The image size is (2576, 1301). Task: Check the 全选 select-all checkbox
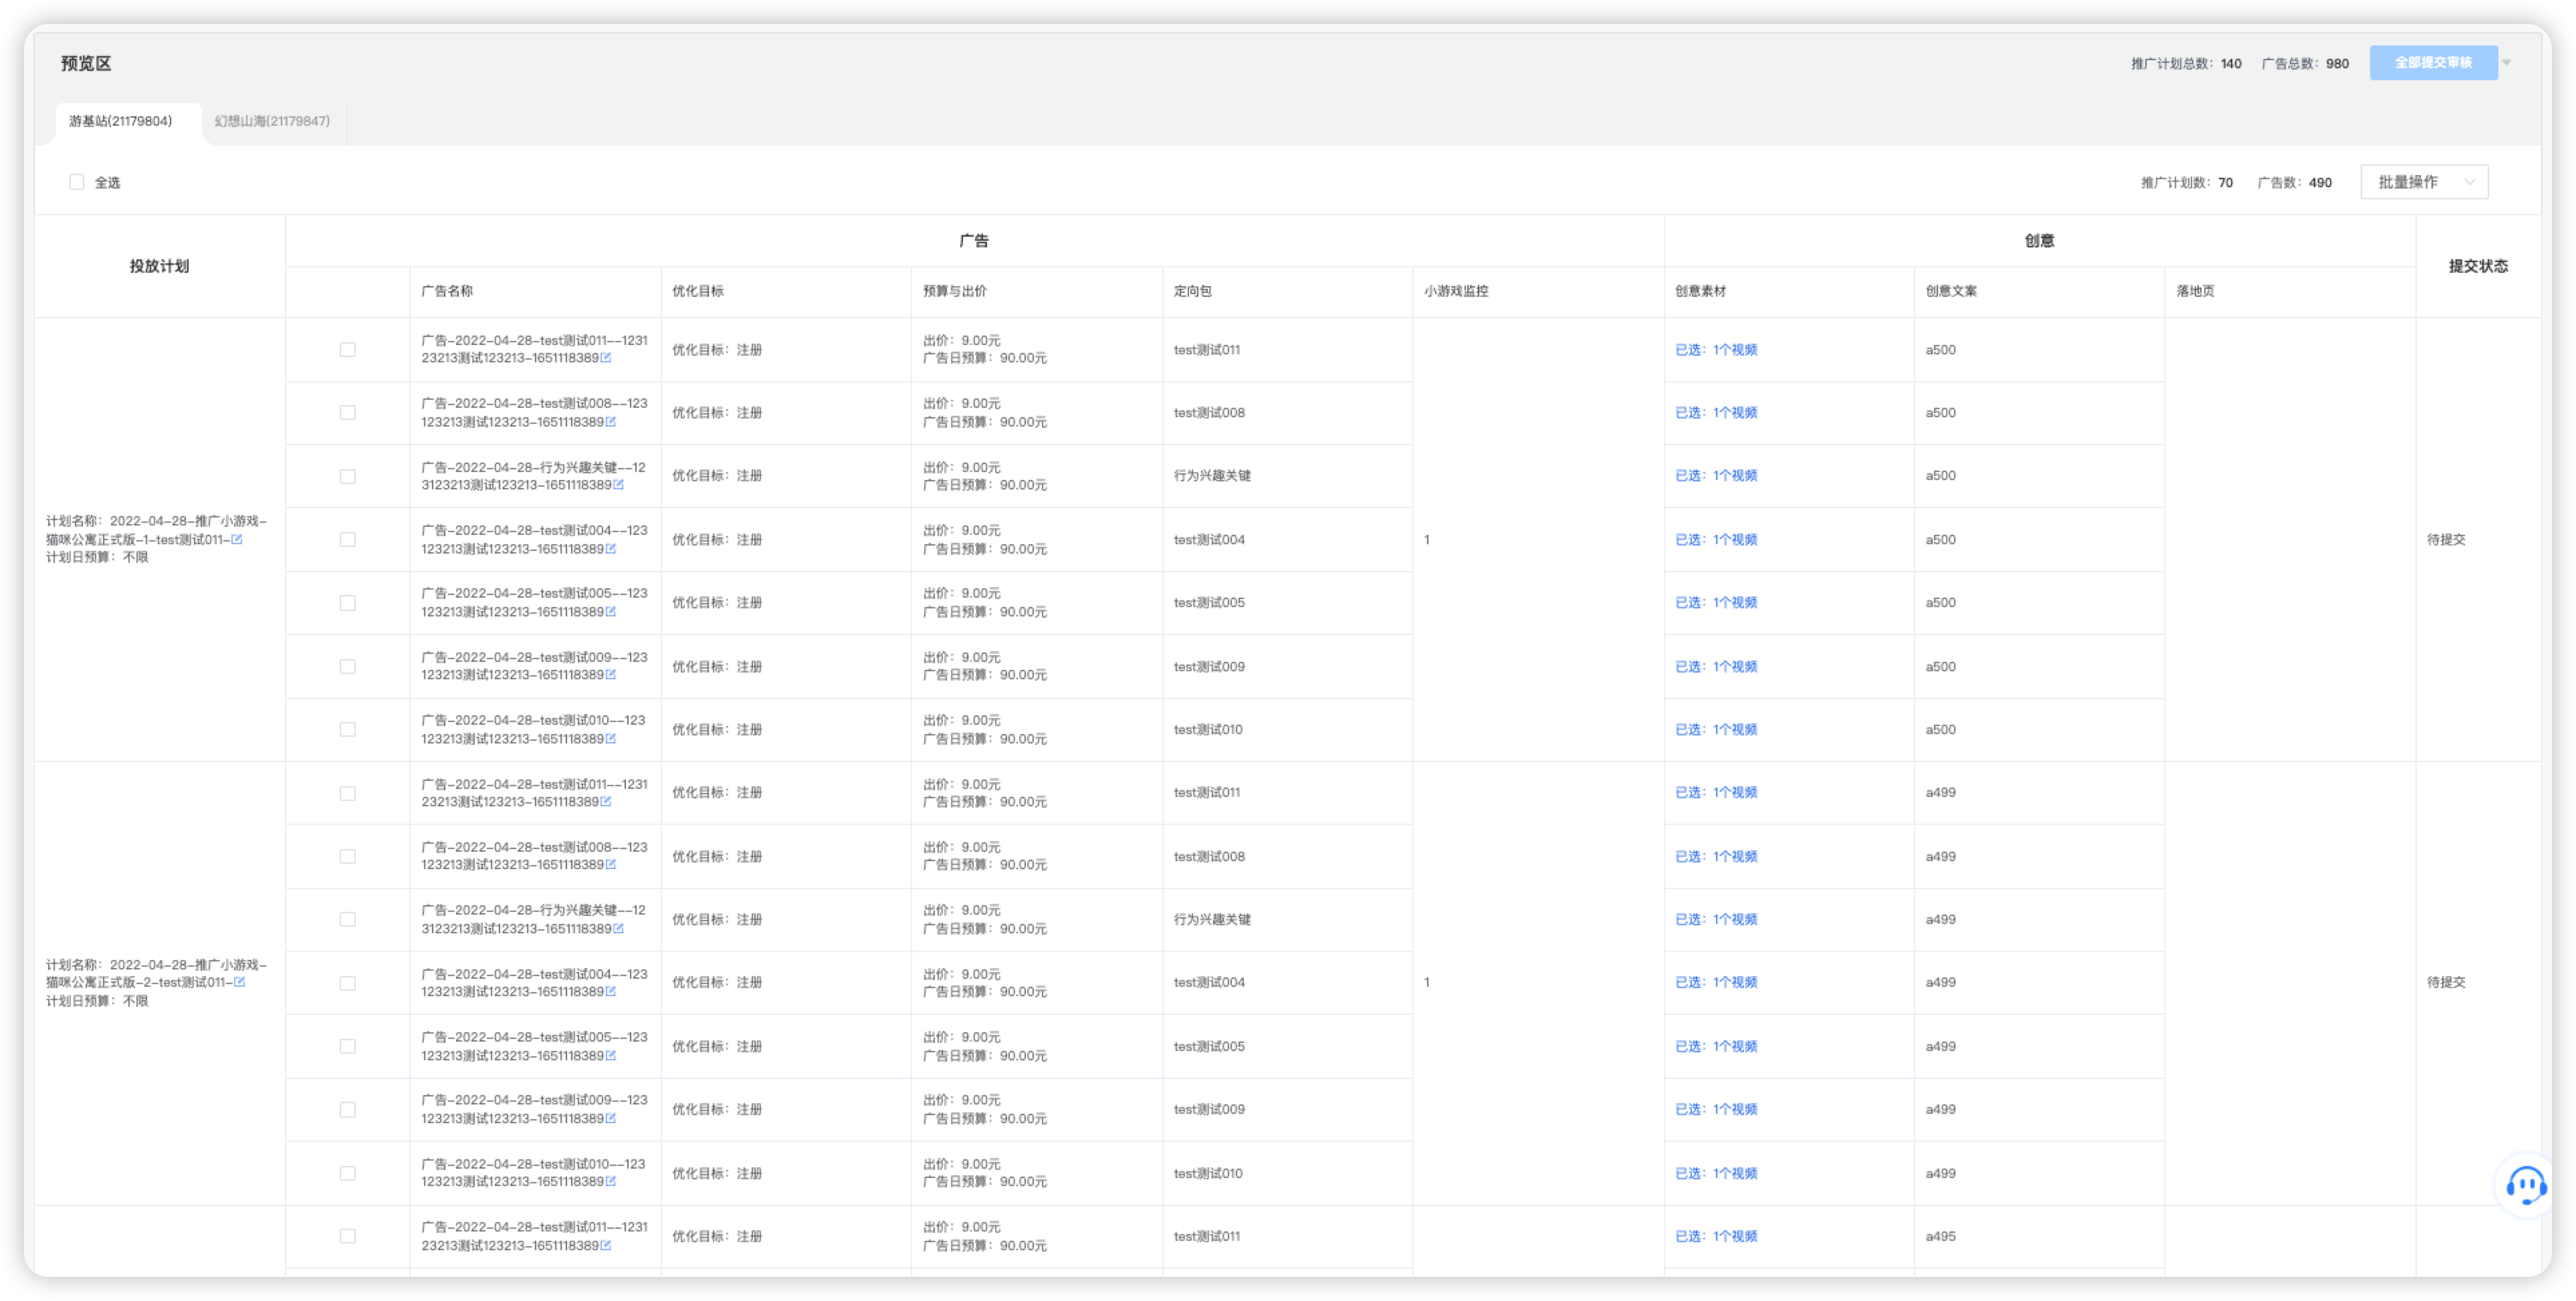coord(77,182)
